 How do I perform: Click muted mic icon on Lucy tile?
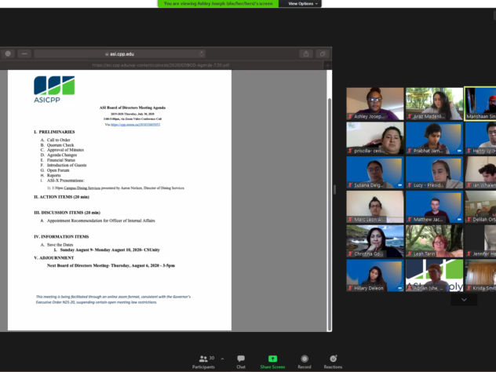click(x=410, y=185)
